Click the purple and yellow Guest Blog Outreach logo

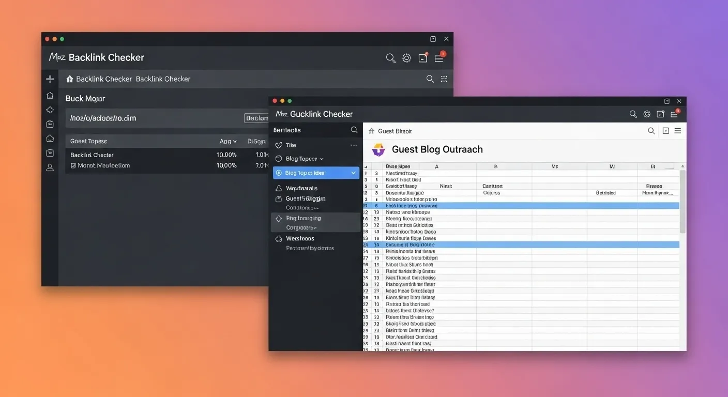tap(379, 150)
